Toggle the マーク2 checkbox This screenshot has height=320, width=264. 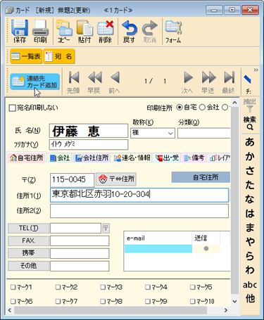pyautogui.click(x=58, y=287)
